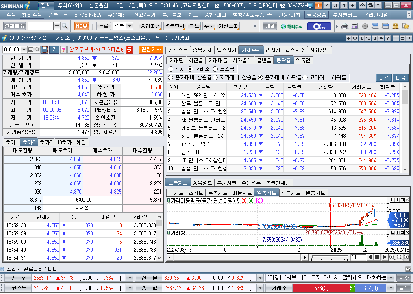The width and height of the screenshot is (413, 294).
Task: Click the magnifier search icon beside 전체메뉴 box
Action: [65, 26]
